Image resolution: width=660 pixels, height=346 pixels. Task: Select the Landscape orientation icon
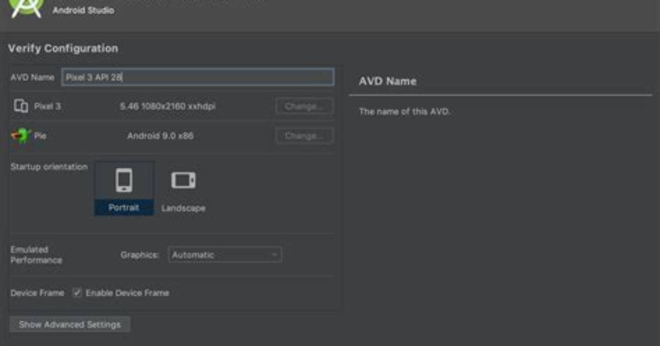point(183,181)
